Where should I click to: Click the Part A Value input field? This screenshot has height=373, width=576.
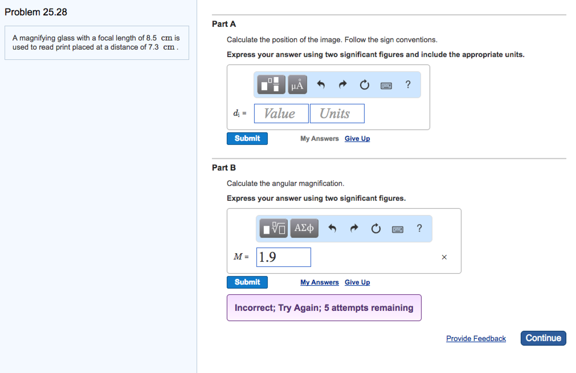(281, 114)
